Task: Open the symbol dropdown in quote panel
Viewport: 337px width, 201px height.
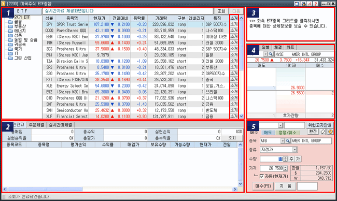Action: point(265,54)
